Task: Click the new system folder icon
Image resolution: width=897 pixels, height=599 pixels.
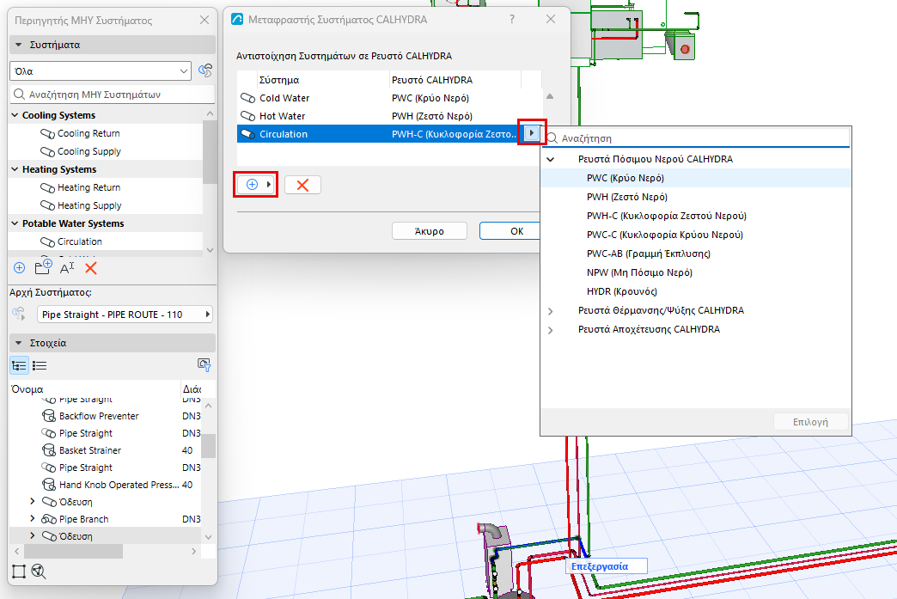Action: [43, 267]
